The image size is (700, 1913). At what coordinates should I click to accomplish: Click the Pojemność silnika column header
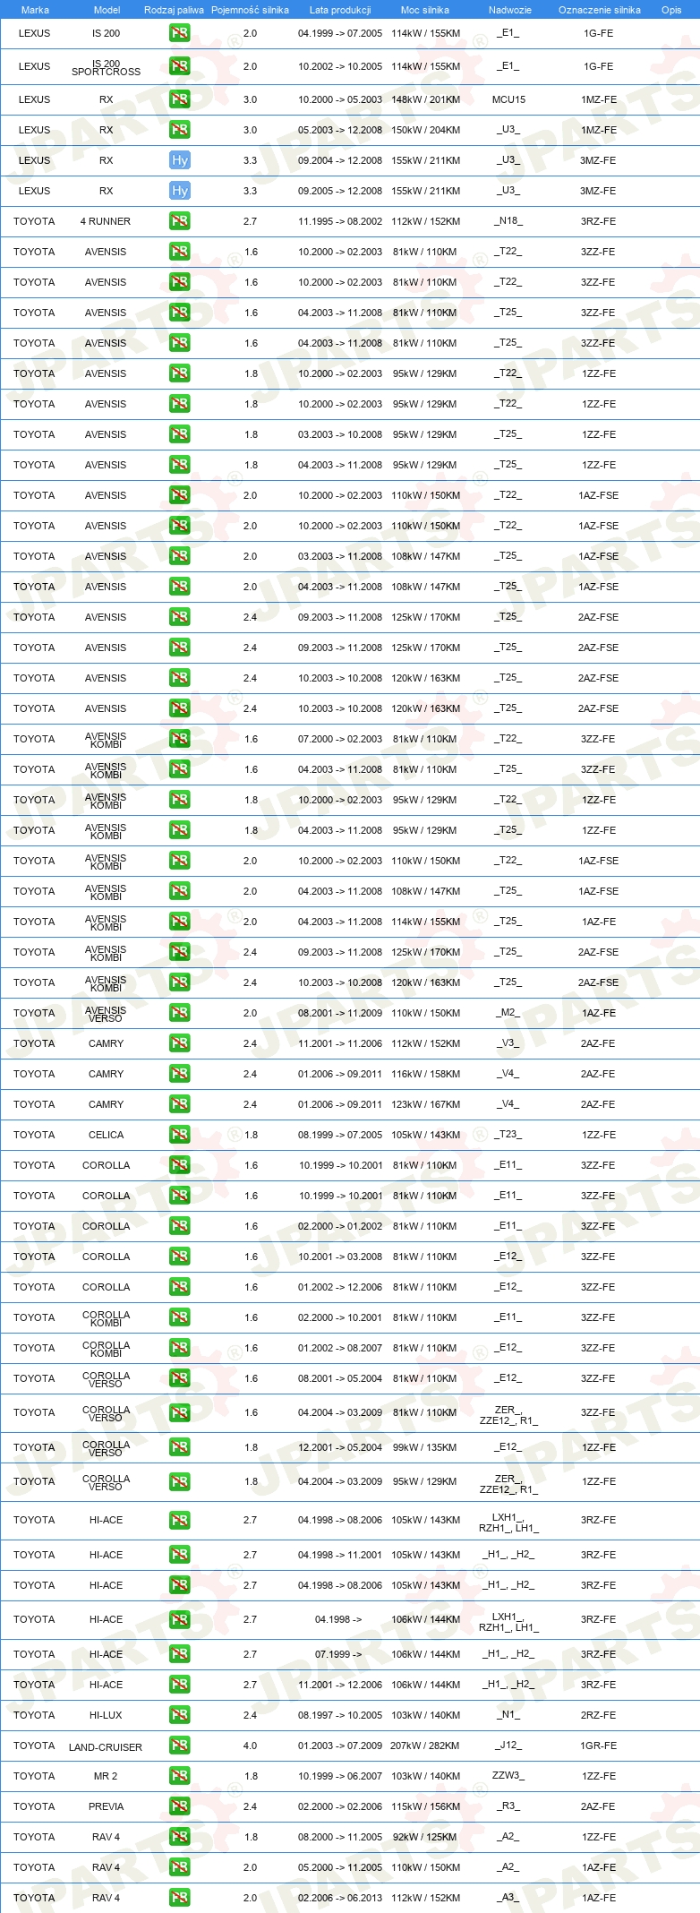click(x=250, y=10)
